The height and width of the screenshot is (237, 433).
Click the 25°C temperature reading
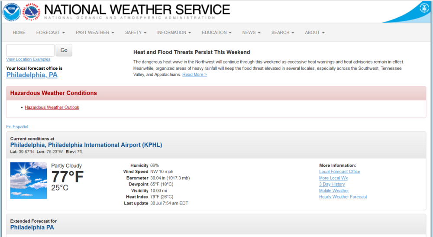coord(60,188)
